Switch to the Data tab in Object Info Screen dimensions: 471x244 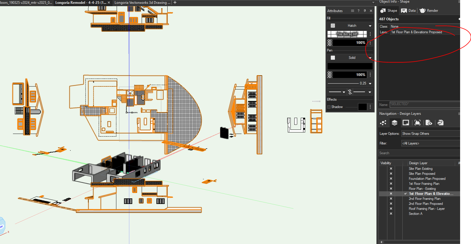tap(409, 11)
